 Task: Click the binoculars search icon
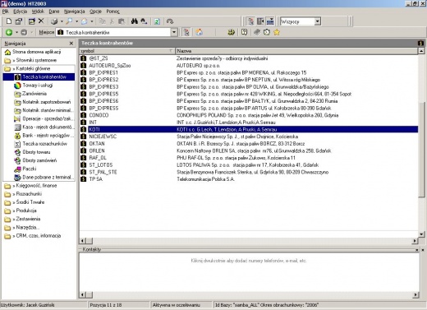(135, 21)
